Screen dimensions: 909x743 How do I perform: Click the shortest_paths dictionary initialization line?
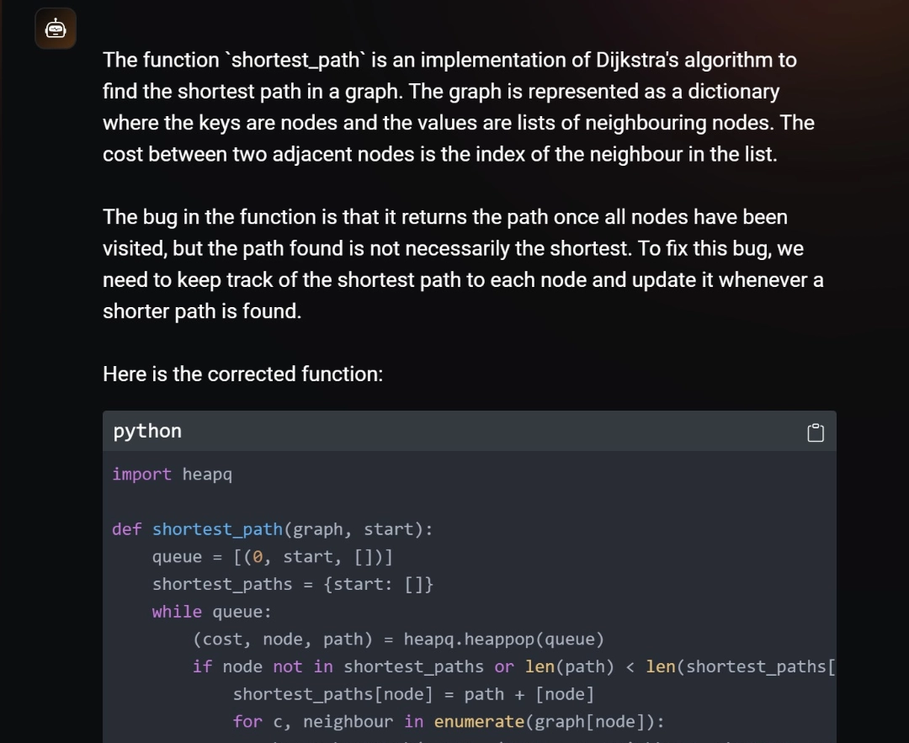[x=292, y=584]
